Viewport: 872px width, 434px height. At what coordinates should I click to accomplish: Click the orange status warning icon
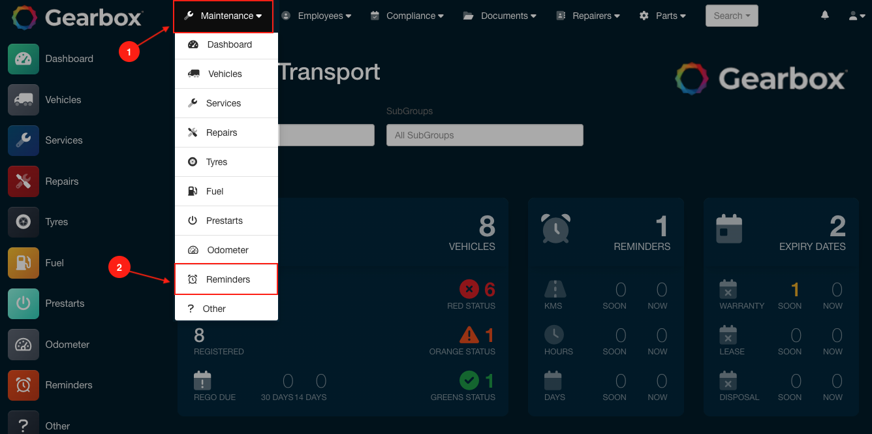pos(469,335)
